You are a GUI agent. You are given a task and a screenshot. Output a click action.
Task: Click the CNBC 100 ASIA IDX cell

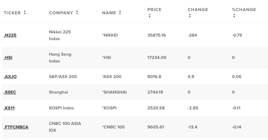pyautogui.click(x=65, y=127)
